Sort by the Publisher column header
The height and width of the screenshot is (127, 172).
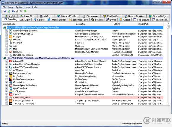click(125, 24)
